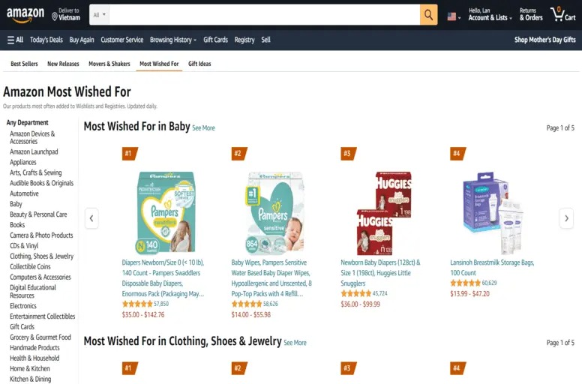Viewport: 582px width, 384px height.
Task: Click the search magnifier button
Action: pos(428,15)
